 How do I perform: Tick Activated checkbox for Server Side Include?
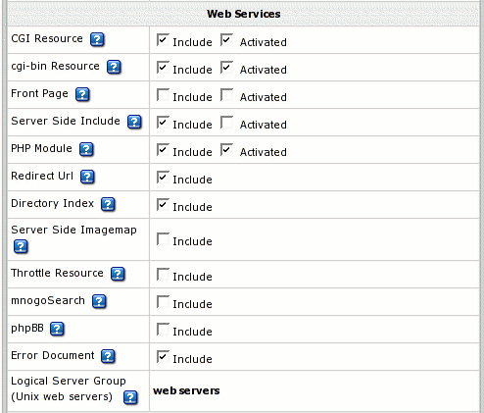(226, 123)
